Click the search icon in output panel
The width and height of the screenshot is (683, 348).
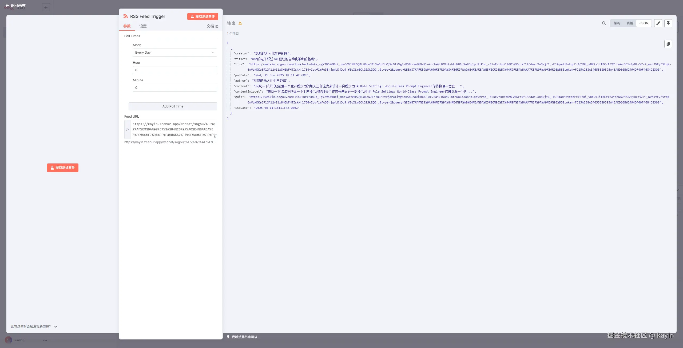(604, 23)
